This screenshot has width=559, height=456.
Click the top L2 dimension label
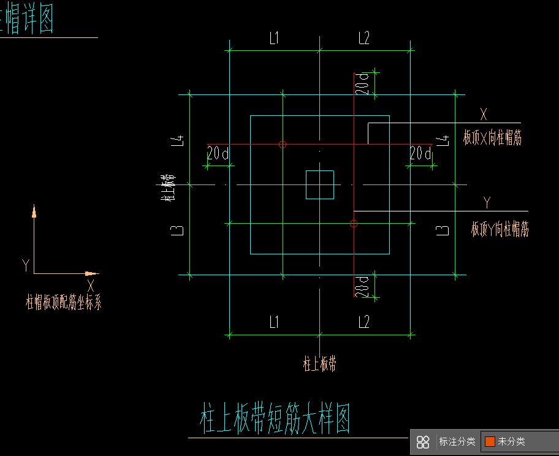tap(364, 38)
